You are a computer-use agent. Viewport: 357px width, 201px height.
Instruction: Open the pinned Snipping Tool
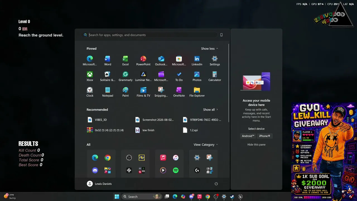161,92
